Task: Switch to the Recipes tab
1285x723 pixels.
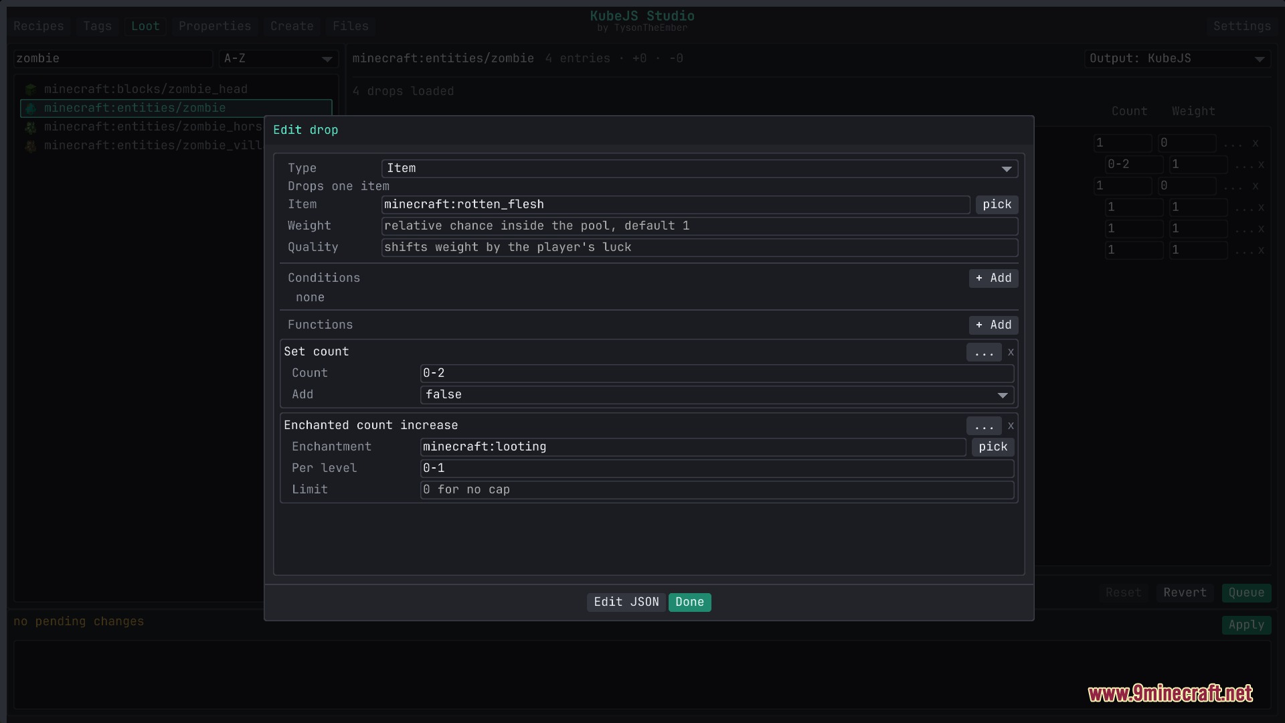Action: pos(39,26)
